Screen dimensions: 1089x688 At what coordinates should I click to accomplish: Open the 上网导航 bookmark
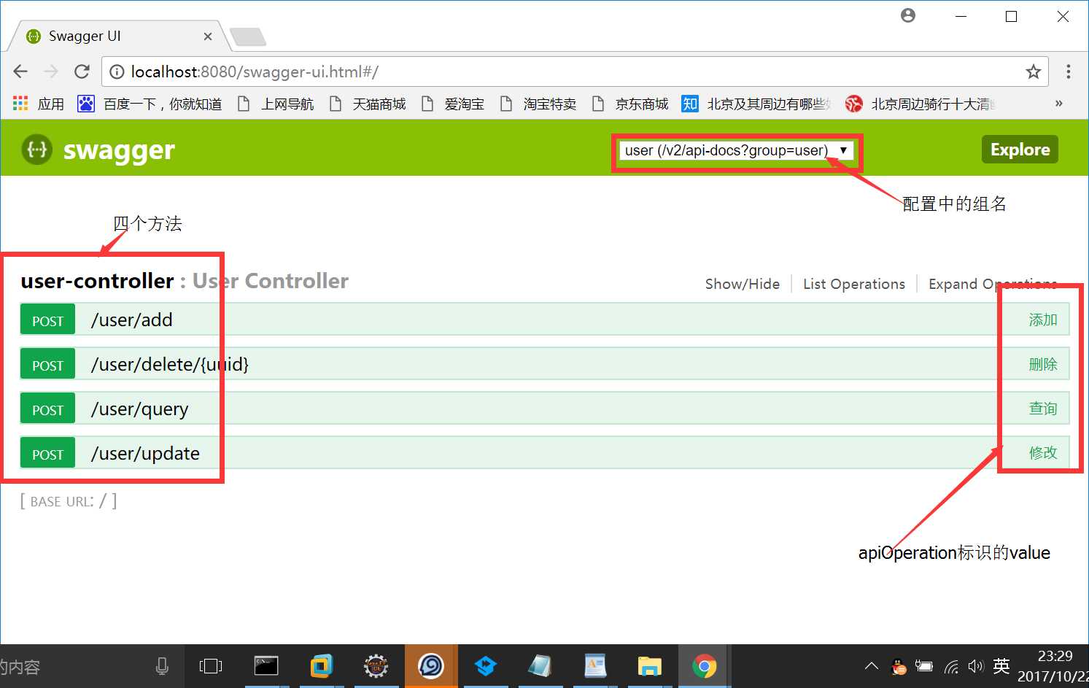276,104
